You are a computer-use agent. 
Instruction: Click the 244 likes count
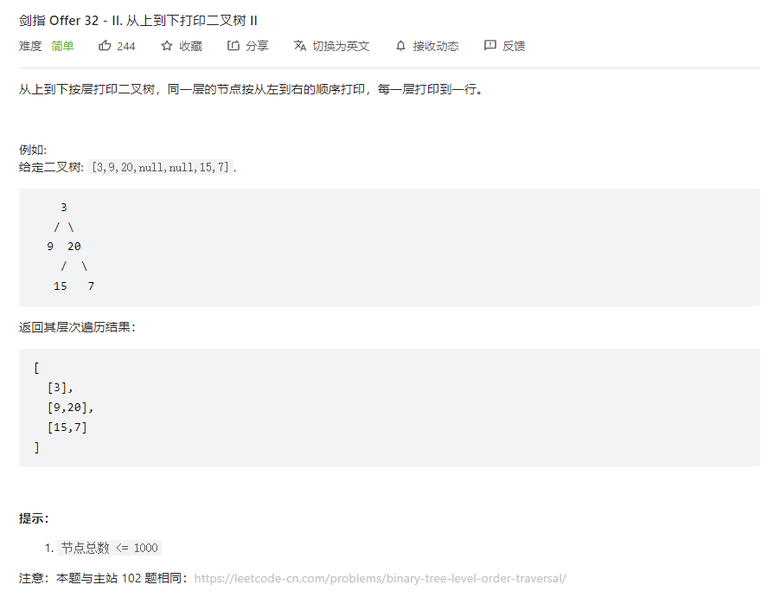(126, 47)
